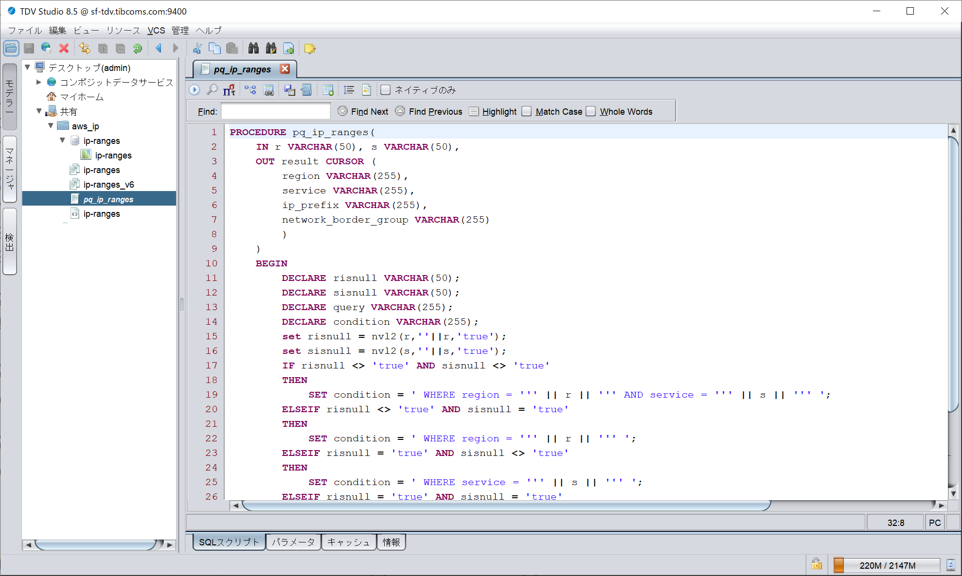Click the binoculars with pencil icon
Screen dimensions: 962x576
pos(271,48)
